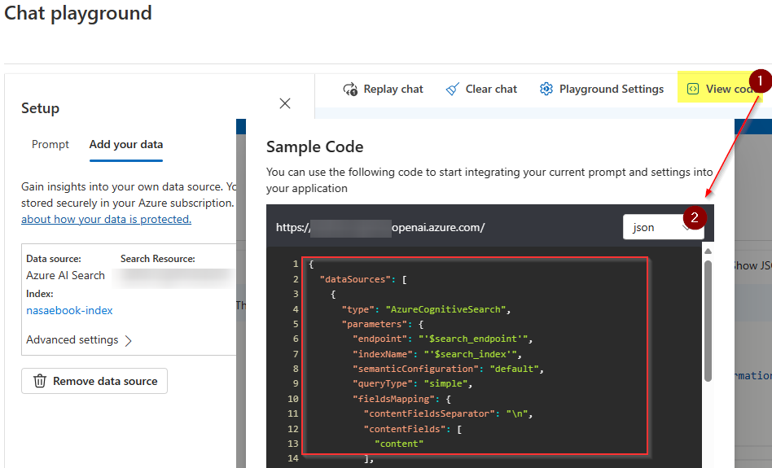Click the Replay chat label
Image resolution: width=772 pixels, height=468 pixels.
tap(393, 90)
